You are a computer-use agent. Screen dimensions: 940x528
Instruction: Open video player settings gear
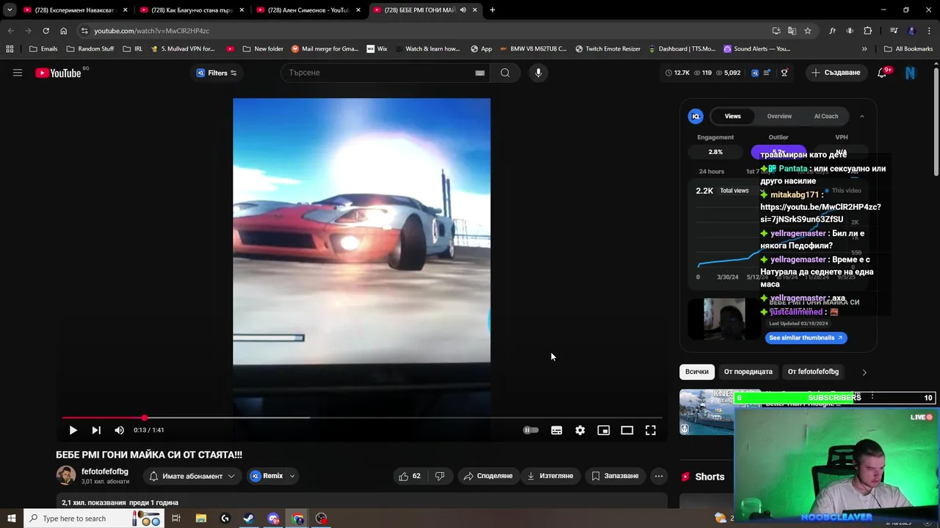pyautogui.click(x=580, y=430)
